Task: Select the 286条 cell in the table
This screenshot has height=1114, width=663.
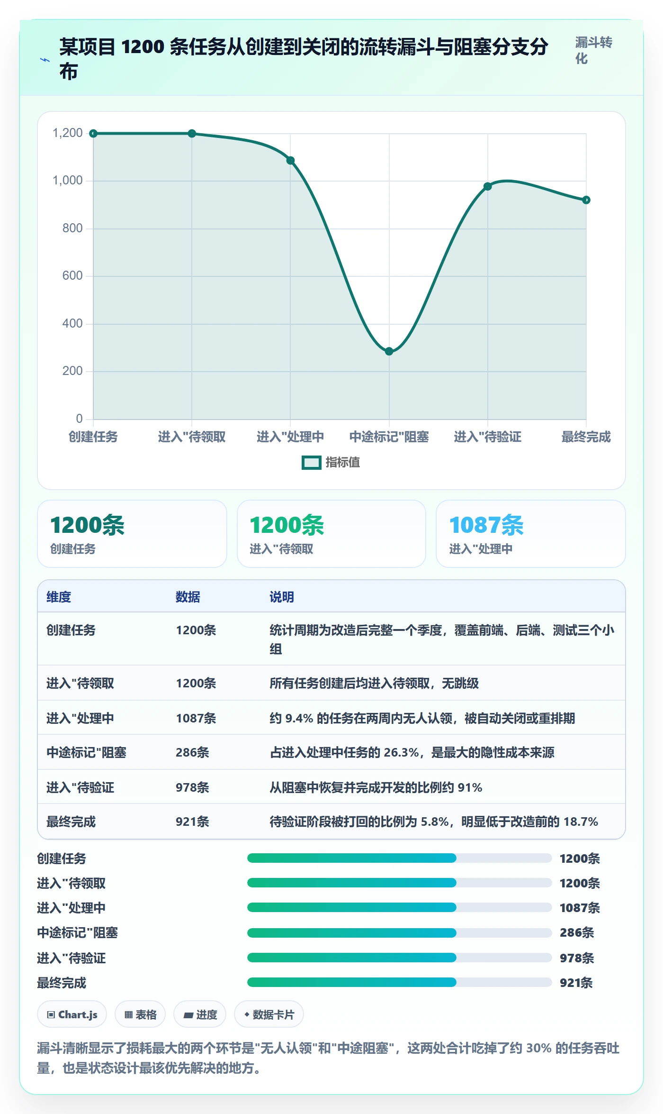Action: click(x=192, y=752)
